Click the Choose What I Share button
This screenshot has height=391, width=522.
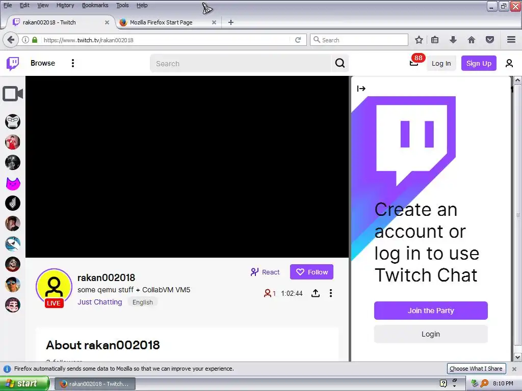(476, 369)
